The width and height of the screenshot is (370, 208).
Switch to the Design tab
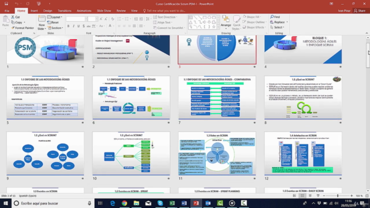coord(47,11)
